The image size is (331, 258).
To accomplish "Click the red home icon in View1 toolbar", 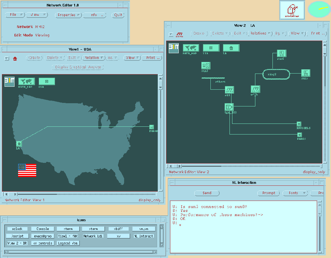I will click(x=15, y=59).
